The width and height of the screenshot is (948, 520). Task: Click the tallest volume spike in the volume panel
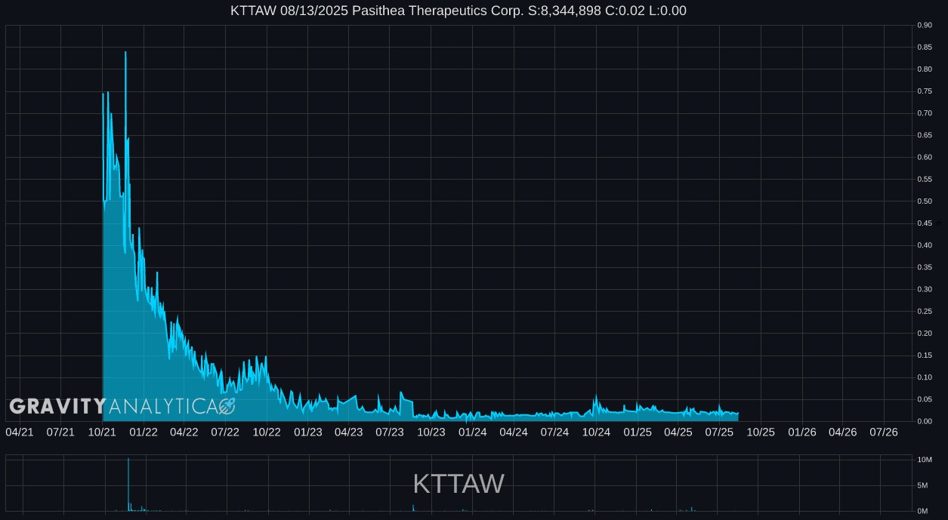[128, 484]
